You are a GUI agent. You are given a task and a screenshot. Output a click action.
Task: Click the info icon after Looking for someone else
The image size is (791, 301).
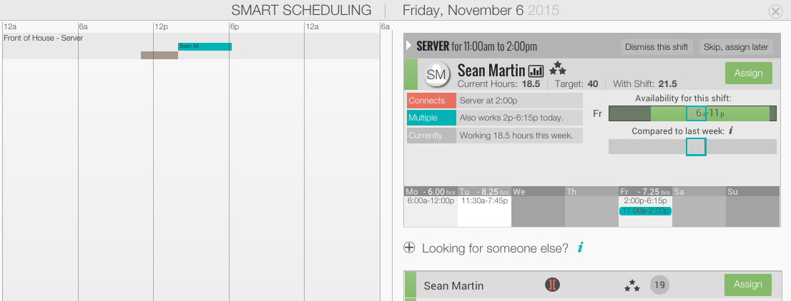tap(581, 248)
